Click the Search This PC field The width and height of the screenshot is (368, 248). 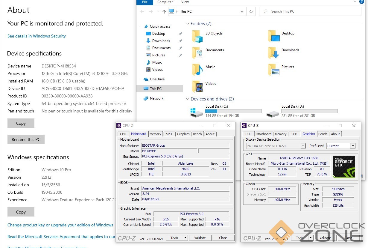click(x=310, y=11)
